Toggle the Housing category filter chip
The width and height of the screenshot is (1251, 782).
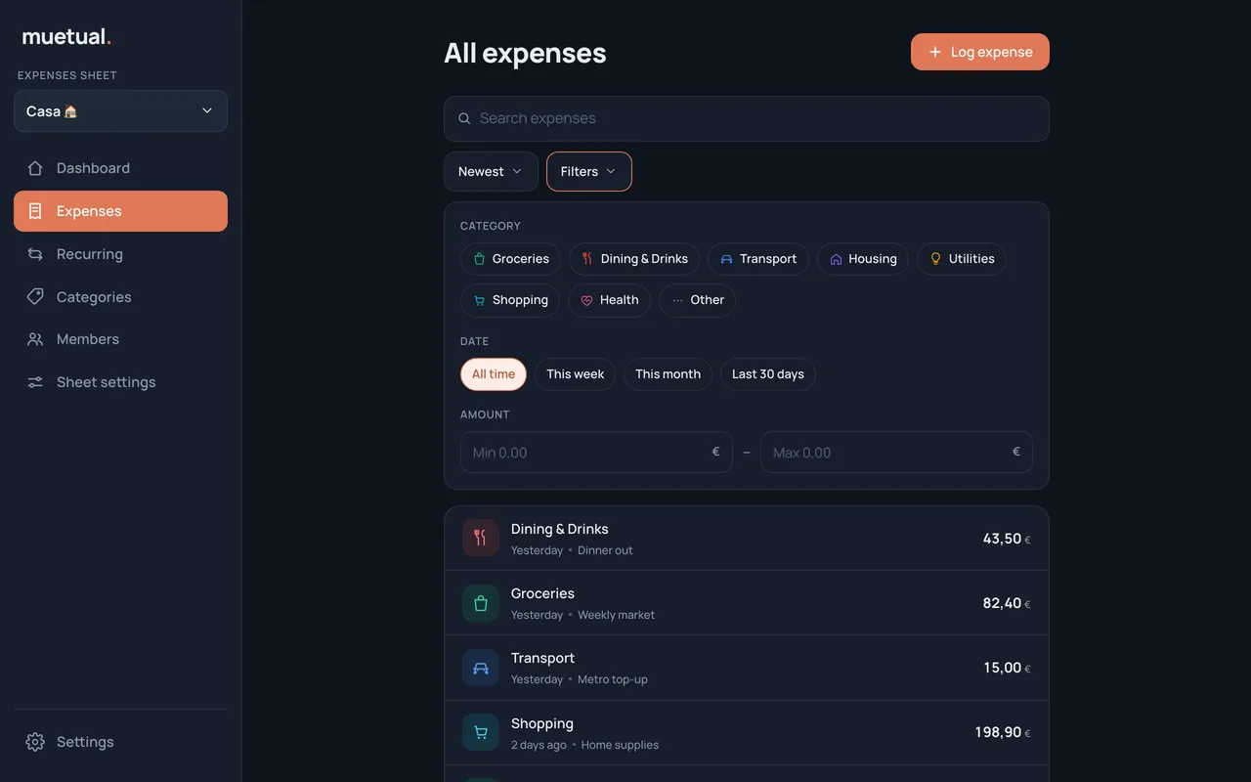[x=863, y=259]
